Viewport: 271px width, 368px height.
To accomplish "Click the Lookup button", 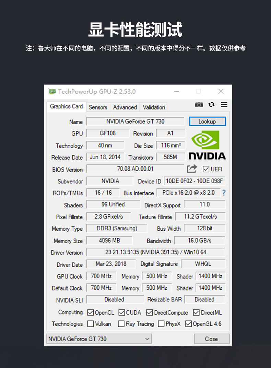I will [x=207, y=121].
